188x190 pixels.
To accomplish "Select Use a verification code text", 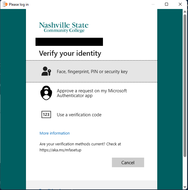I will click(x=79, y=115).
